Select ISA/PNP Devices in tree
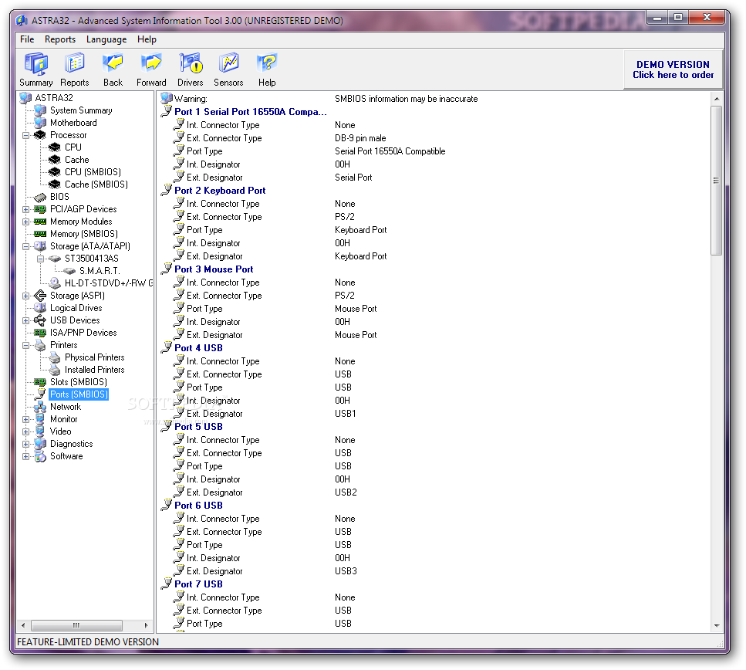746x670 pixels. pyautogui.click(x=83, y=333)
